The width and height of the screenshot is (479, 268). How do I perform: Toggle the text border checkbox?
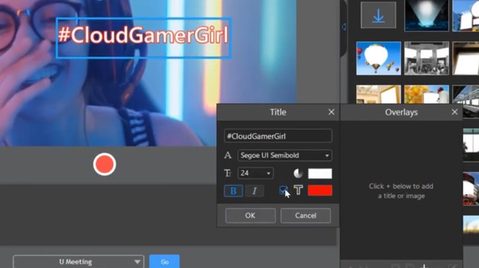coord(283,191)
